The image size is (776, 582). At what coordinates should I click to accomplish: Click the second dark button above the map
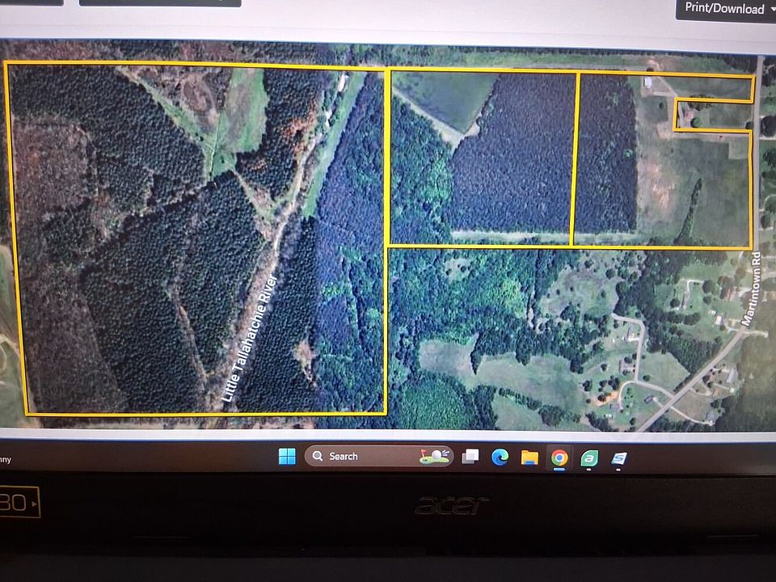(159, 2)
